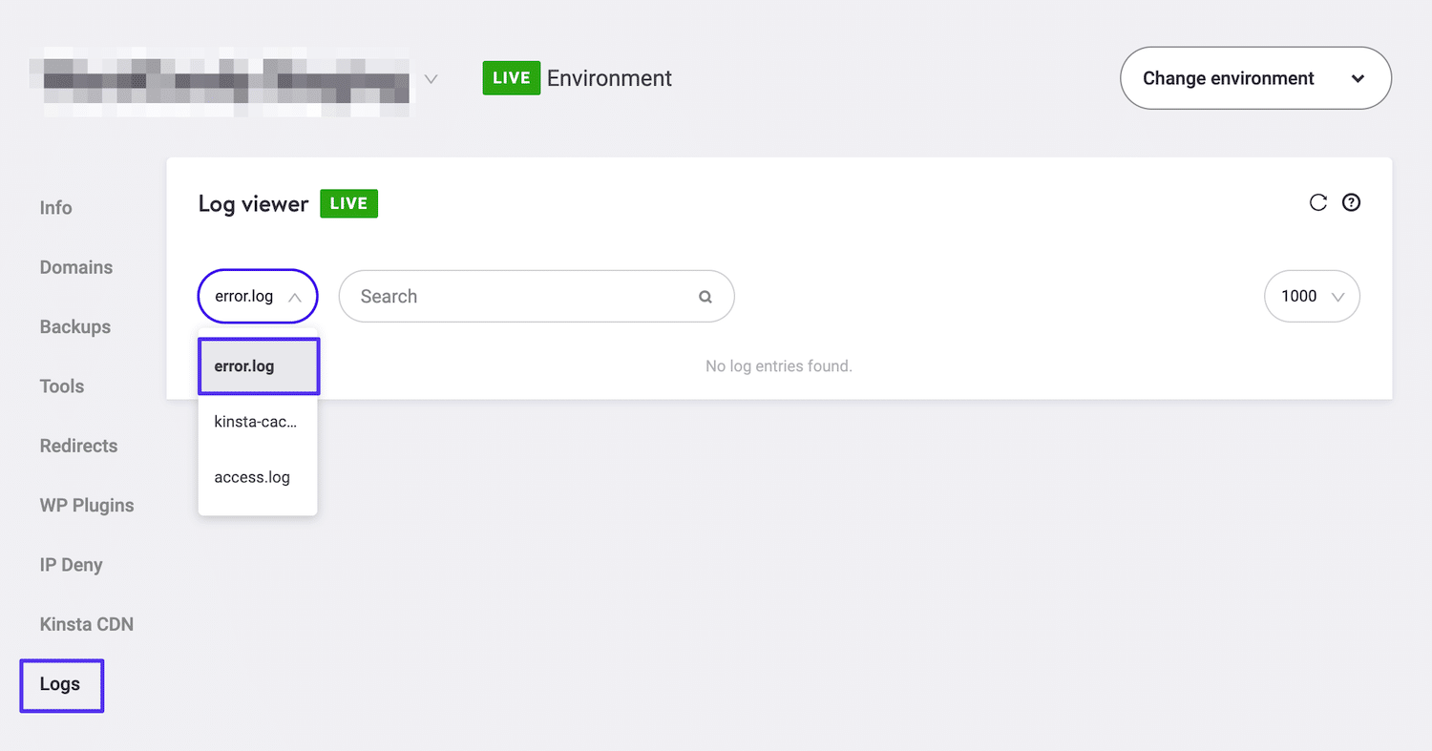Image resolution: width=1432 pixels, height=751 pixels.
Task: Navigate to the Domains section
Action: [76, 267]
